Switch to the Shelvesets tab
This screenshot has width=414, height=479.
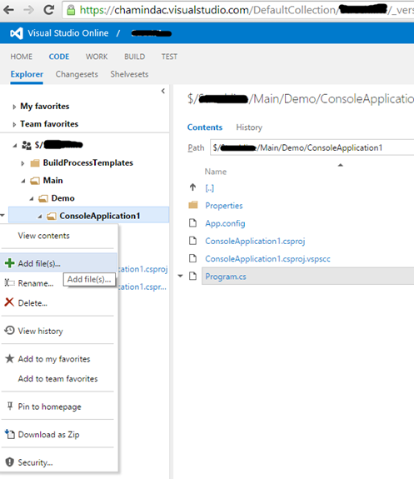tap(129, 74)
